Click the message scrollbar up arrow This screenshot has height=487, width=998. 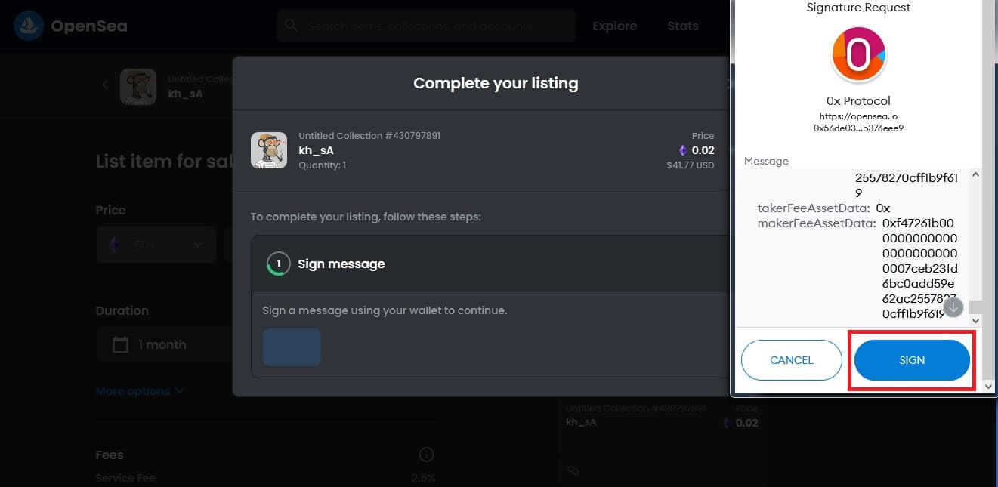pyautogui.click(x=975, y=174)
